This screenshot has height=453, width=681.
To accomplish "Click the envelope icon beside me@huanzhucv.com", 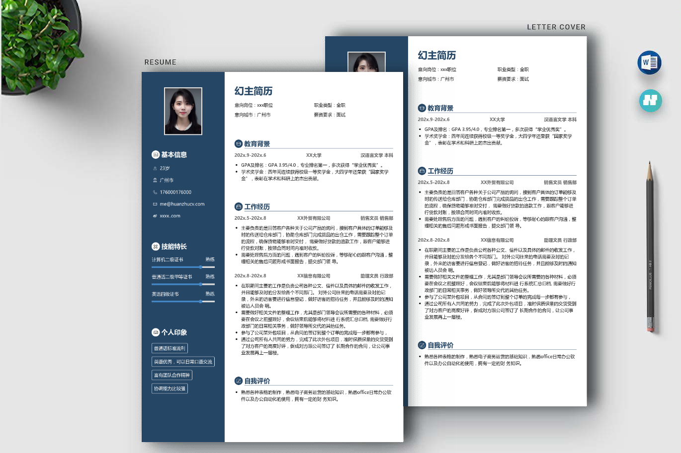I will [x=155, y=204].
